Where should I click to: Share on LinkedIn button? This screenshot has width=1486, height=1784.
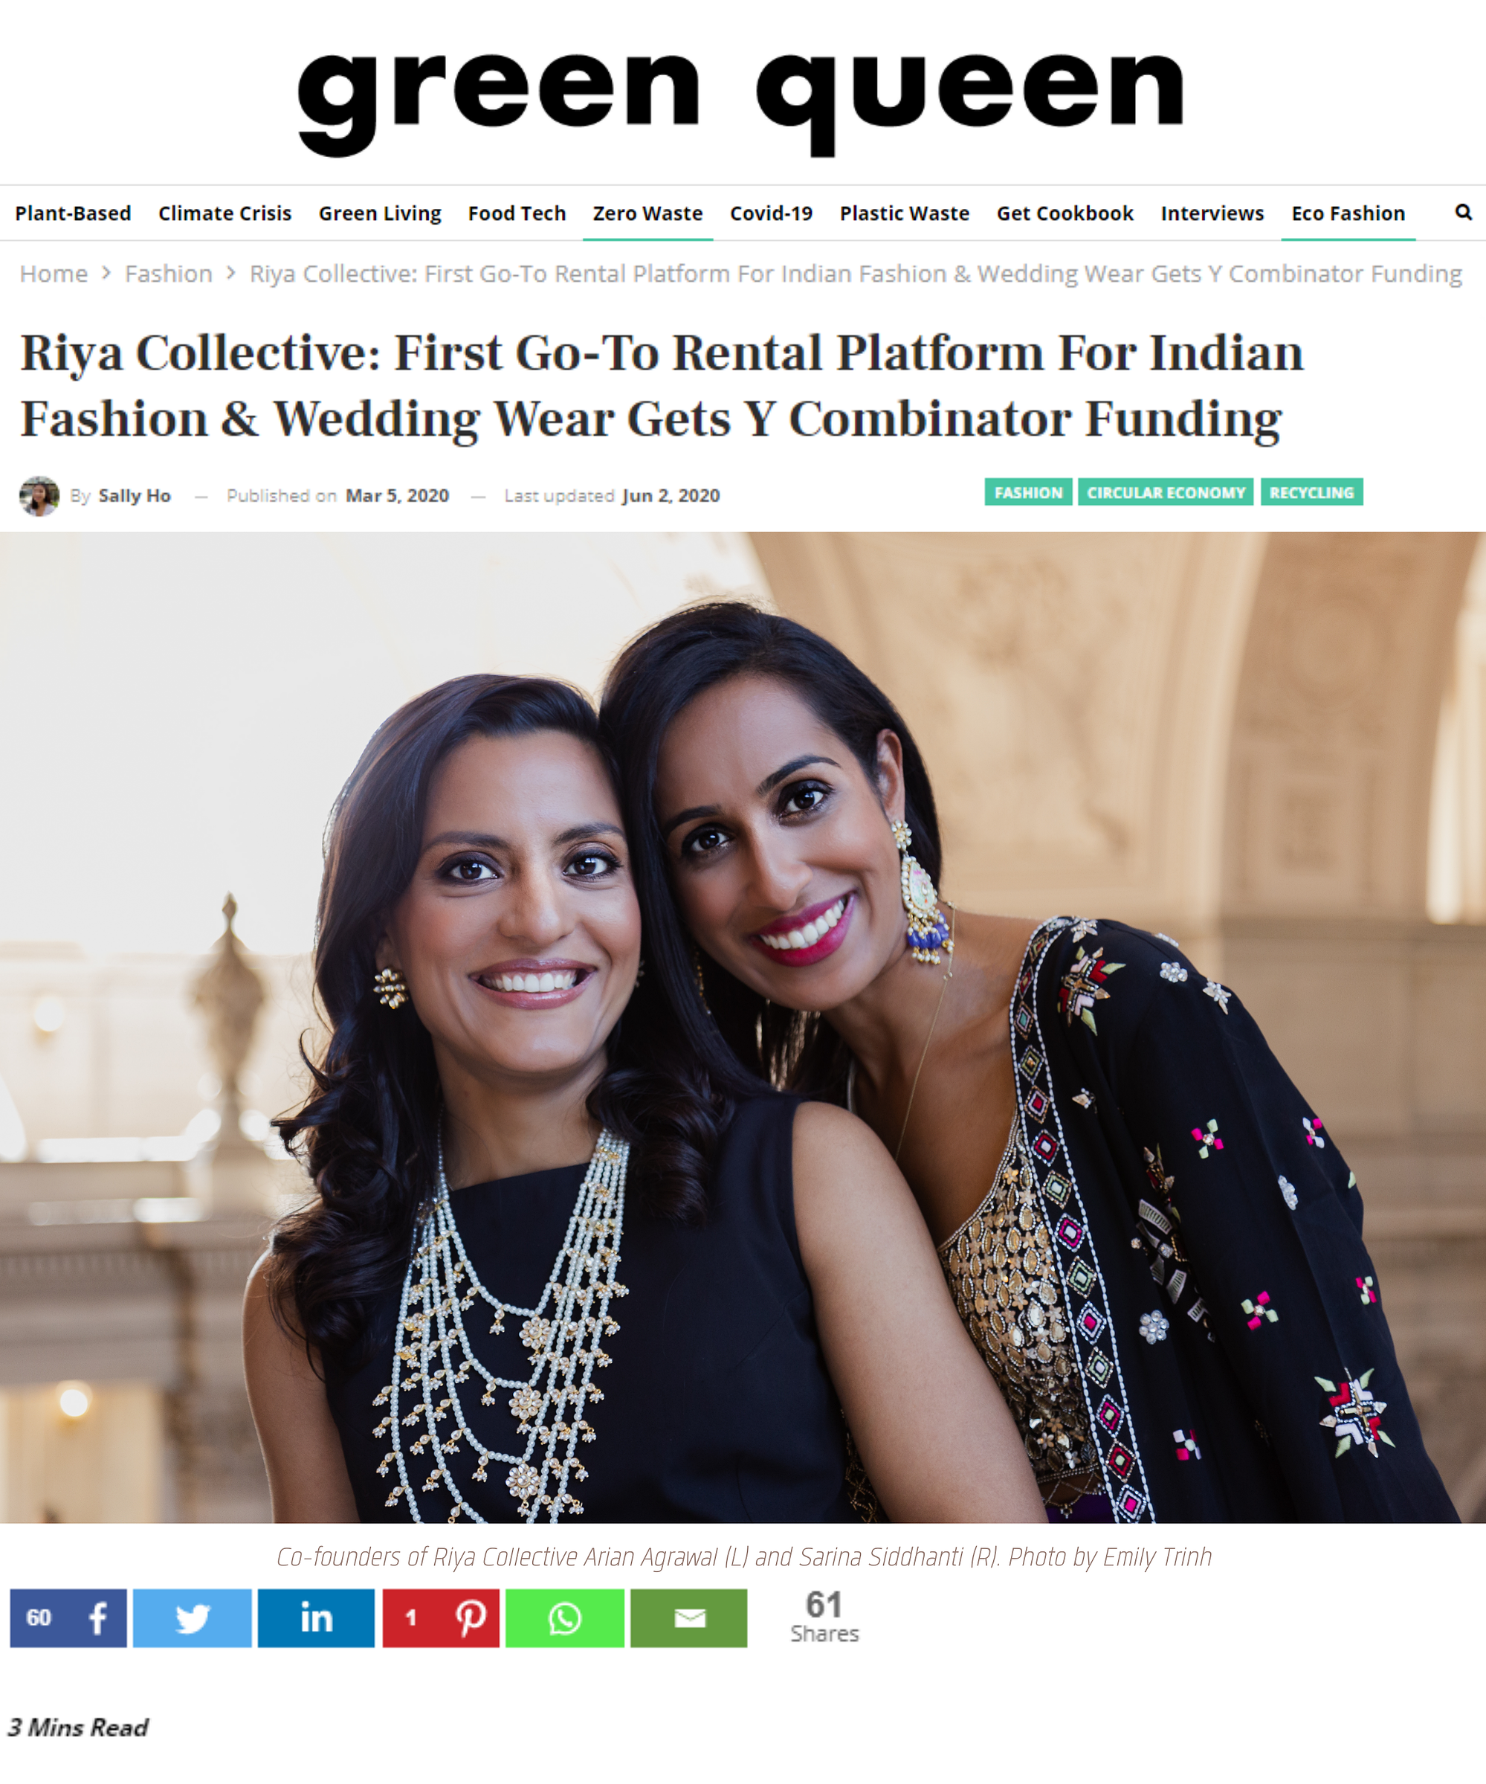point(316,1618)
